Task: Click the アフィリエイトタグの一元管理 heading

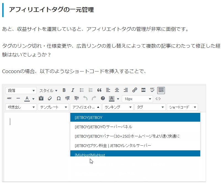Action: 51,10
